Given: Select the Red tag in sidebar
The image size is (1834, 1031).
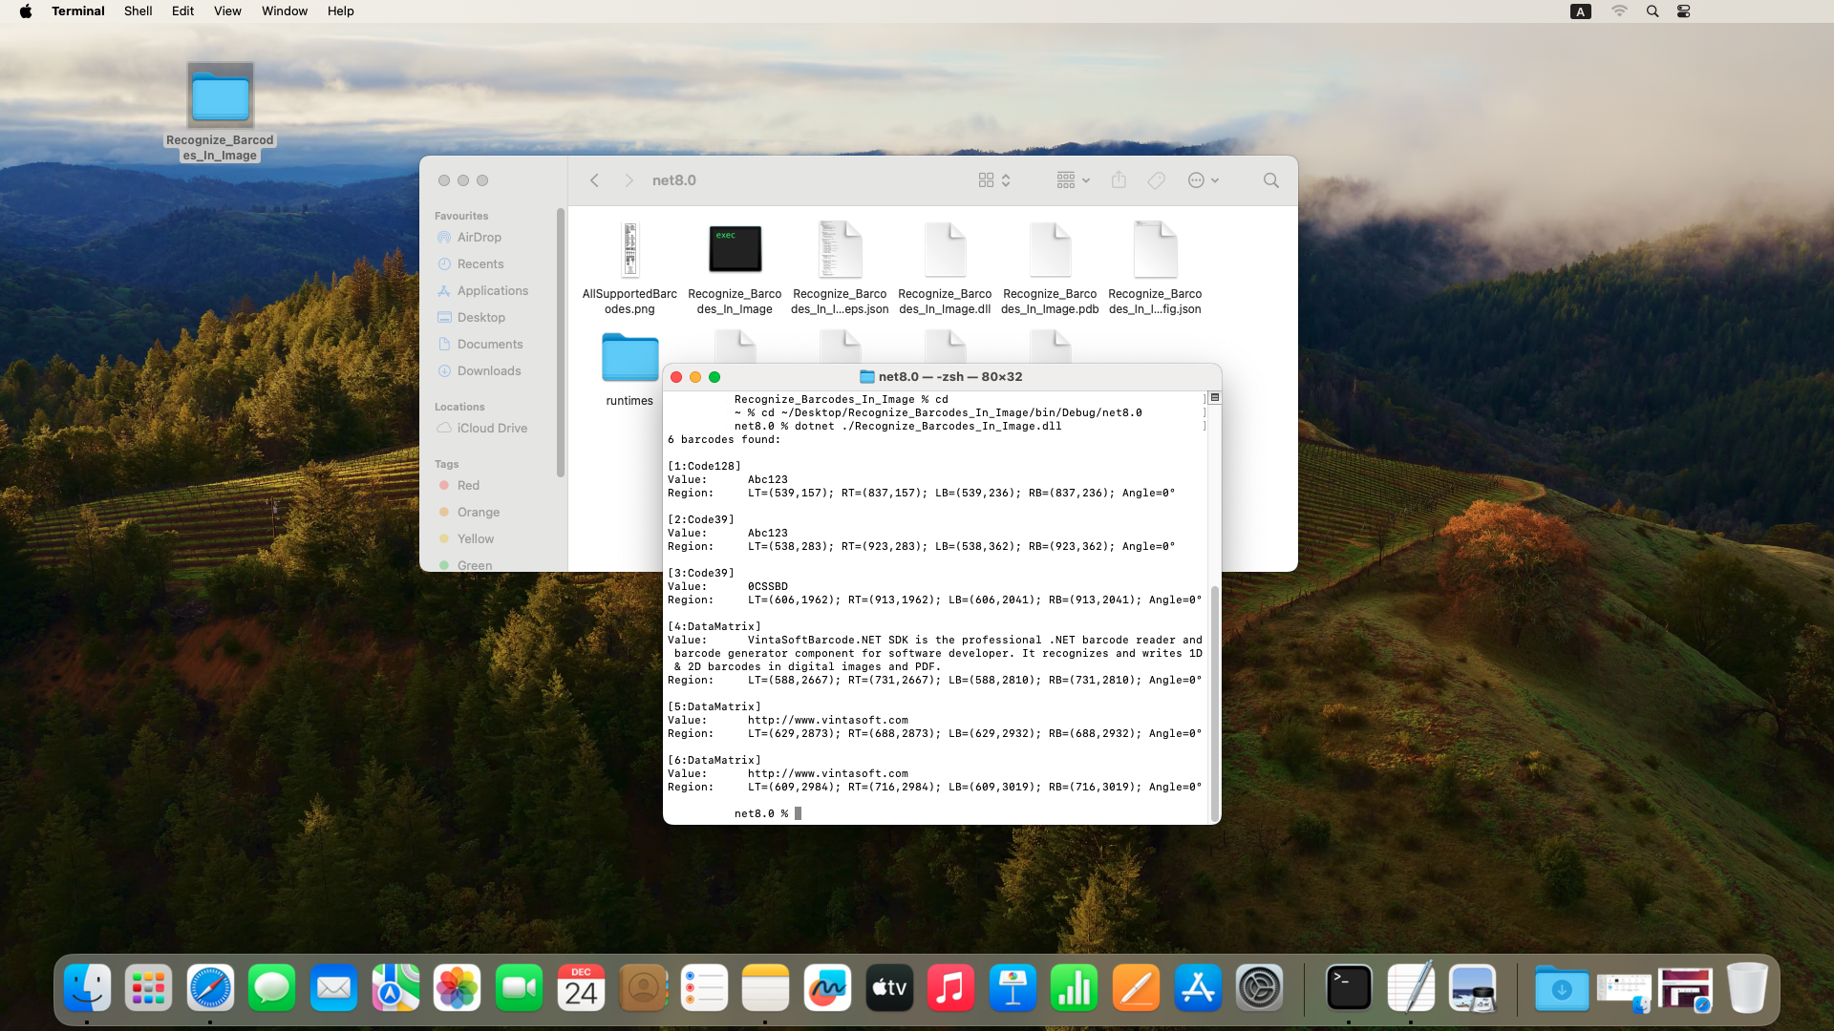Looking at the screenshot, I should pos(468,486).
